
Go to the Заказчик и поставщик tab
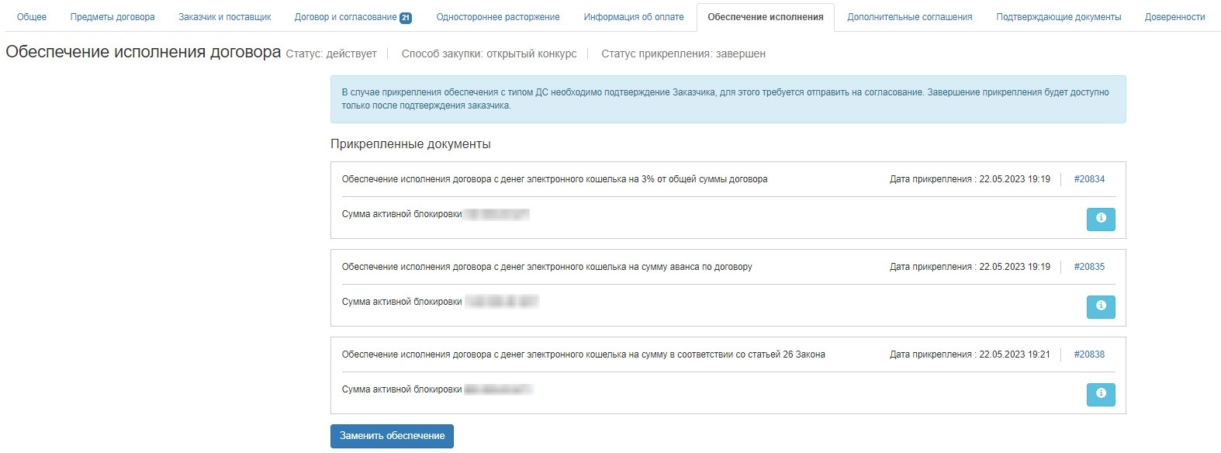[x=225, y=17]
